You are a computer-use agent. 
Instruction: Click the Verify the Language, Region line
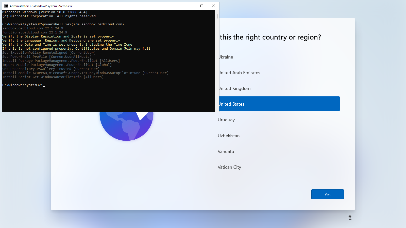click(x=61, y=41)
